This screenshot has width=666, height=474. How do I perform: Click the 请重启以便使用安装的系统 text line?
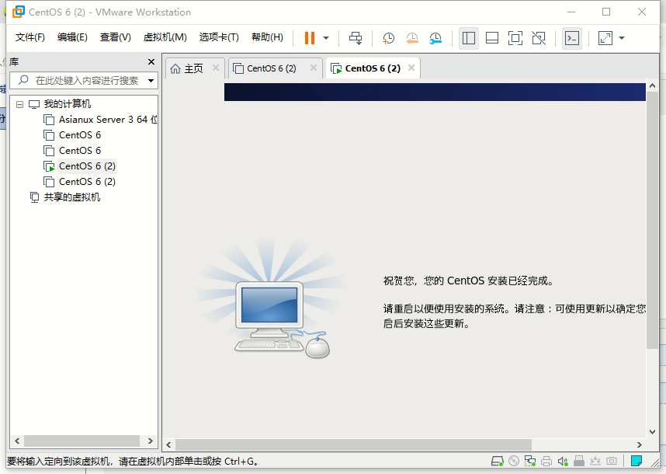click(x=514, y=309)
